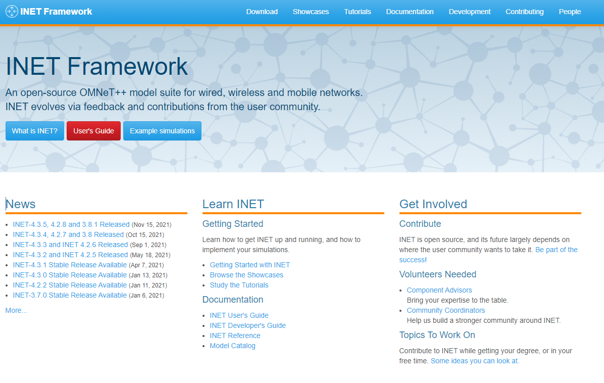This screenshot has height=383, width=604.
Task: Open INET-4.3.0 Stable Release Available link
Action: point(70,275)
